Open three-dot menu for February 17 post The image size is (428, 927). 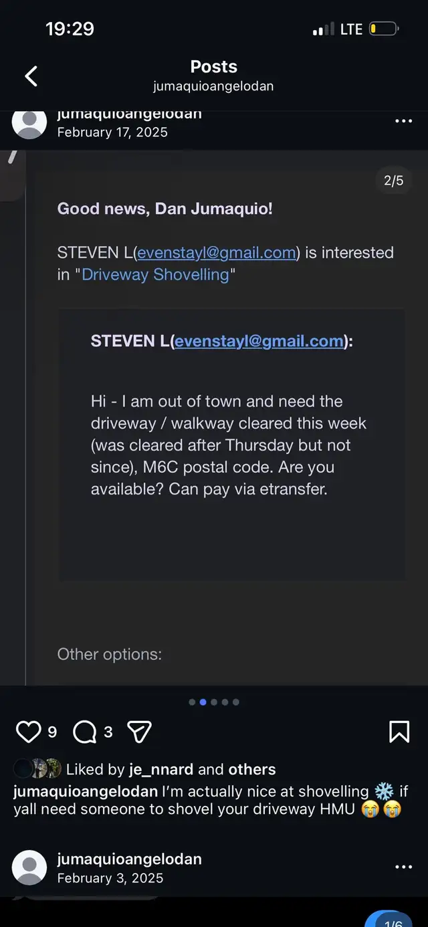tap(403, 121)
